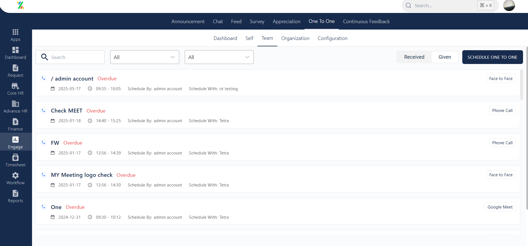Expand the first All filter dropdown

145,57
